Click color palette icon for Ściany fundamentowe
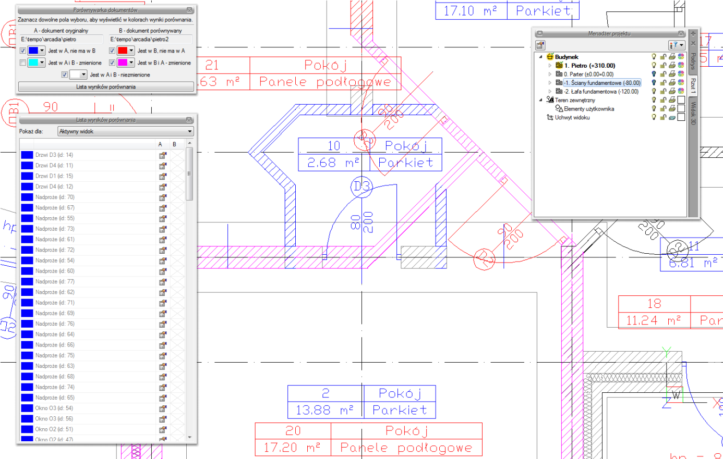 (681, 83)
